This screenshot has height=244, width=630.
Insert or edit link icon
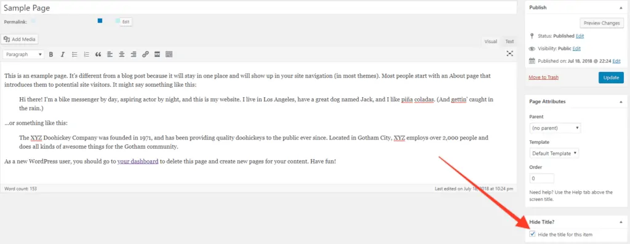[145, 54]
